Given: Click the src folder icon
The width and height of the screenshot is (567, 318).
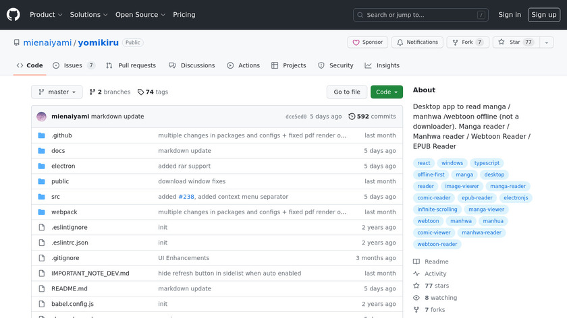Looking at the screenshot, I should pyautogui.click(x=42, y=197).
